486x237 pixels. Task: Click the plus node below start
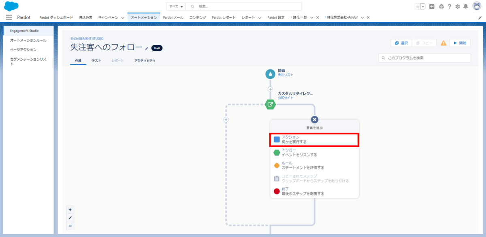pyautogui.click(x=270, y=89)
